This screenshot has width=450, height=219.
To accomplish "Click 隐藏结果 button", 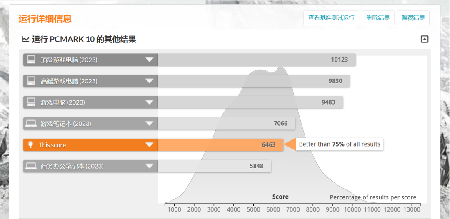I will tap(413, 18).
